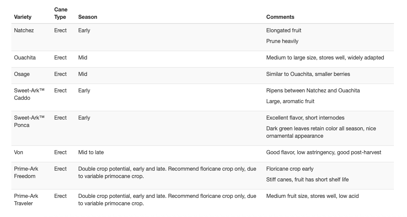This screenshot has height=217, width=407.
Task: Click 'Medium fruit size, stores well, low acid'
Action: coord(312,196)
